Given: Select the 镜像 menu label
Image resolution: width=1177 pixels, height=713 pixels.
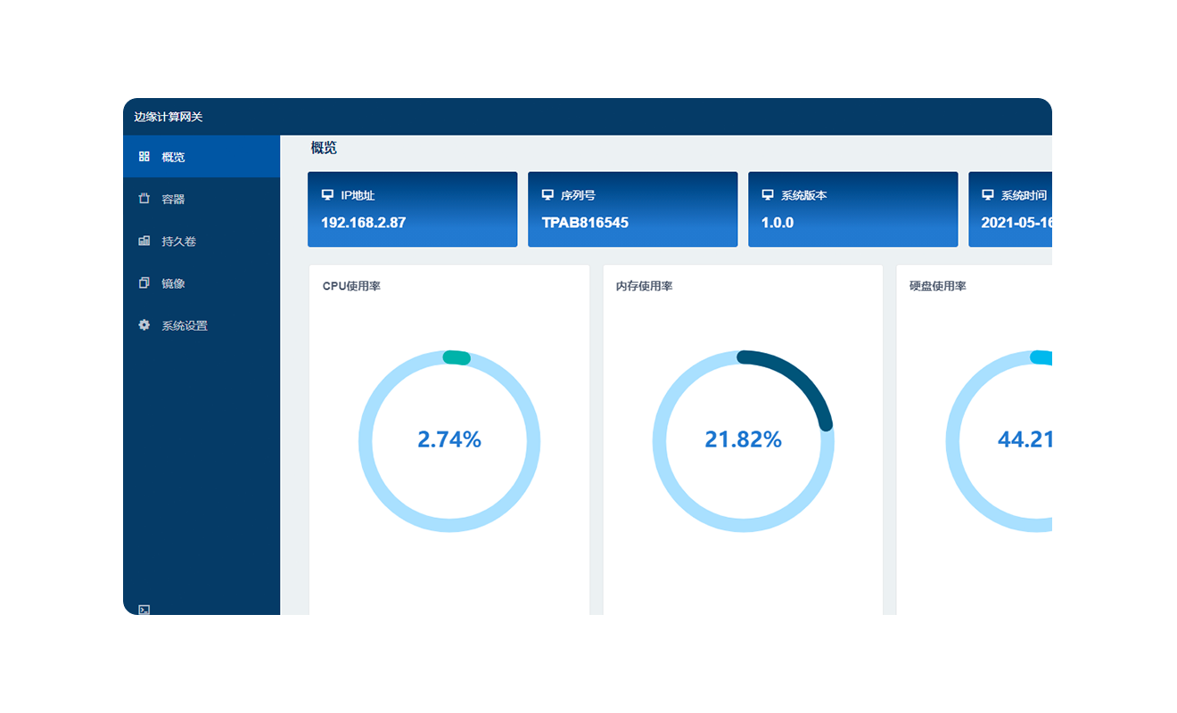Looking at the screenshot, I should [x=173, y=283].
